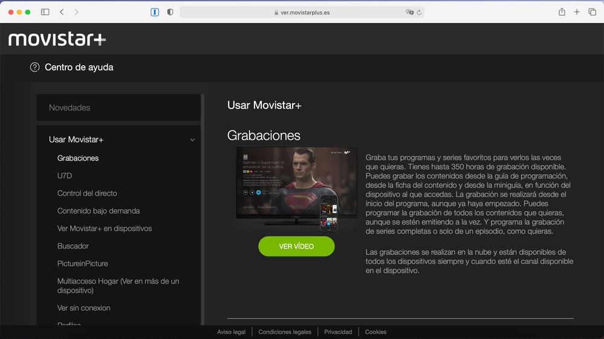Click the help question mark icon
This screenshot has height=339, width=604.
pyautogui.click(x=34, y=68)
